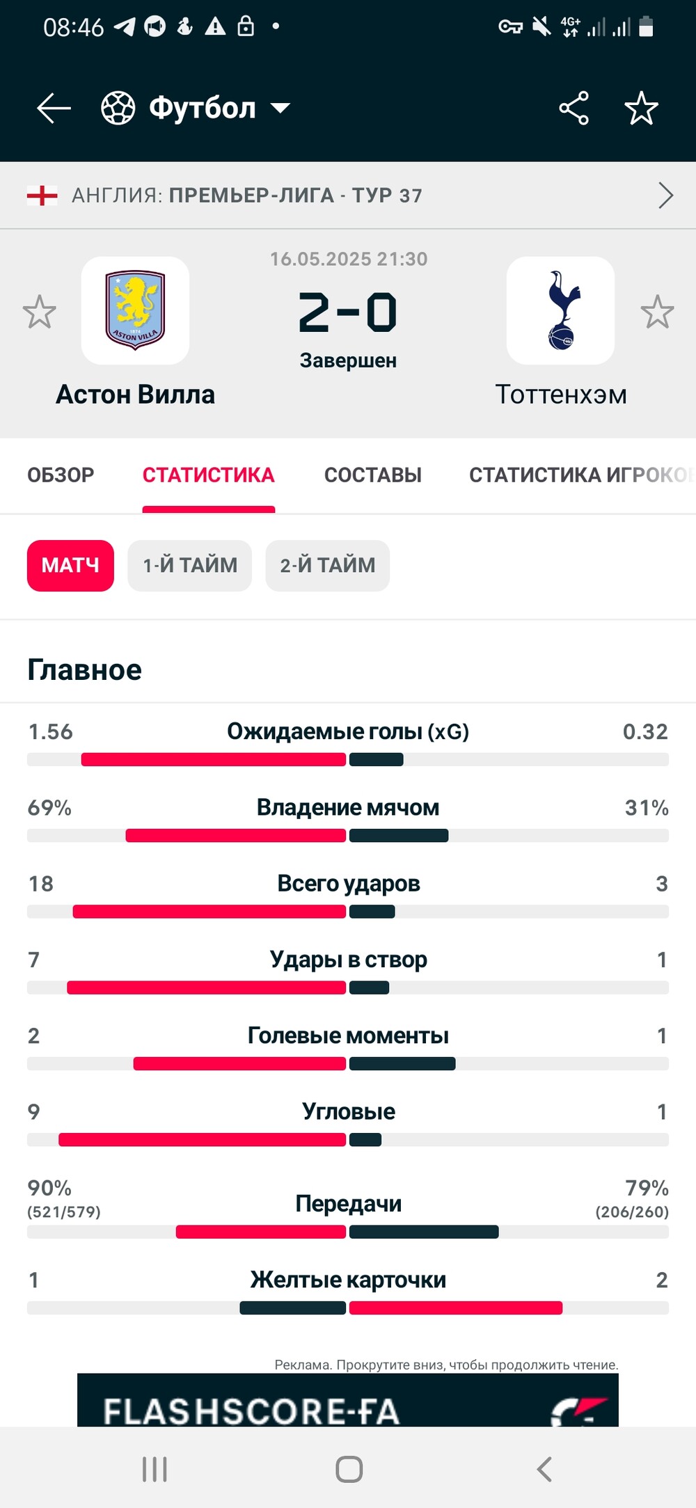Tap Android home navigation button
Image resolution: width=696 pixels, height=1508 pixels.
pos(349,1469)
